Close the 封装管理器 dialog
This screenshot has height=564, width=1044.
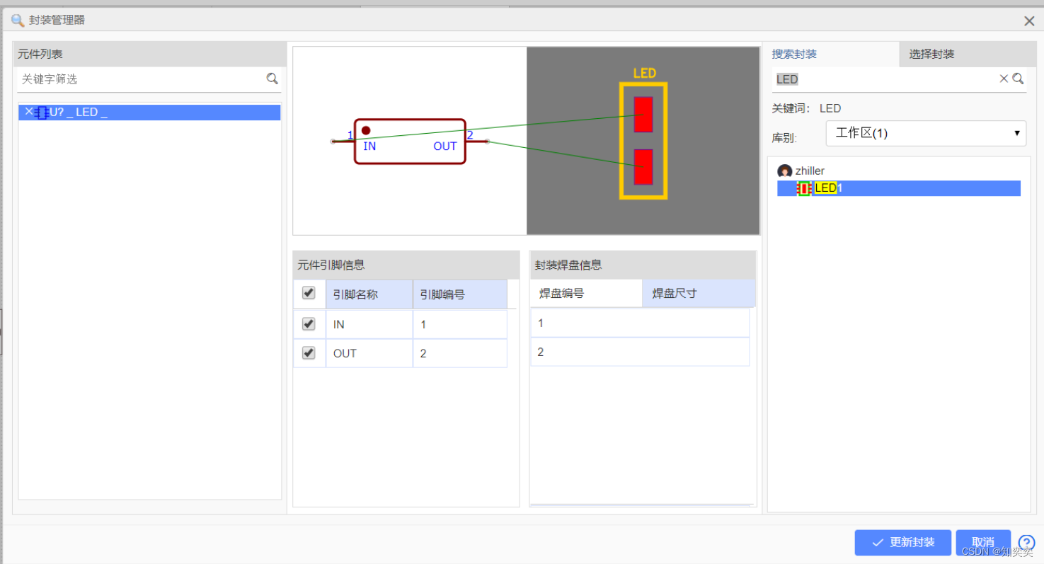pos(1029,21)
